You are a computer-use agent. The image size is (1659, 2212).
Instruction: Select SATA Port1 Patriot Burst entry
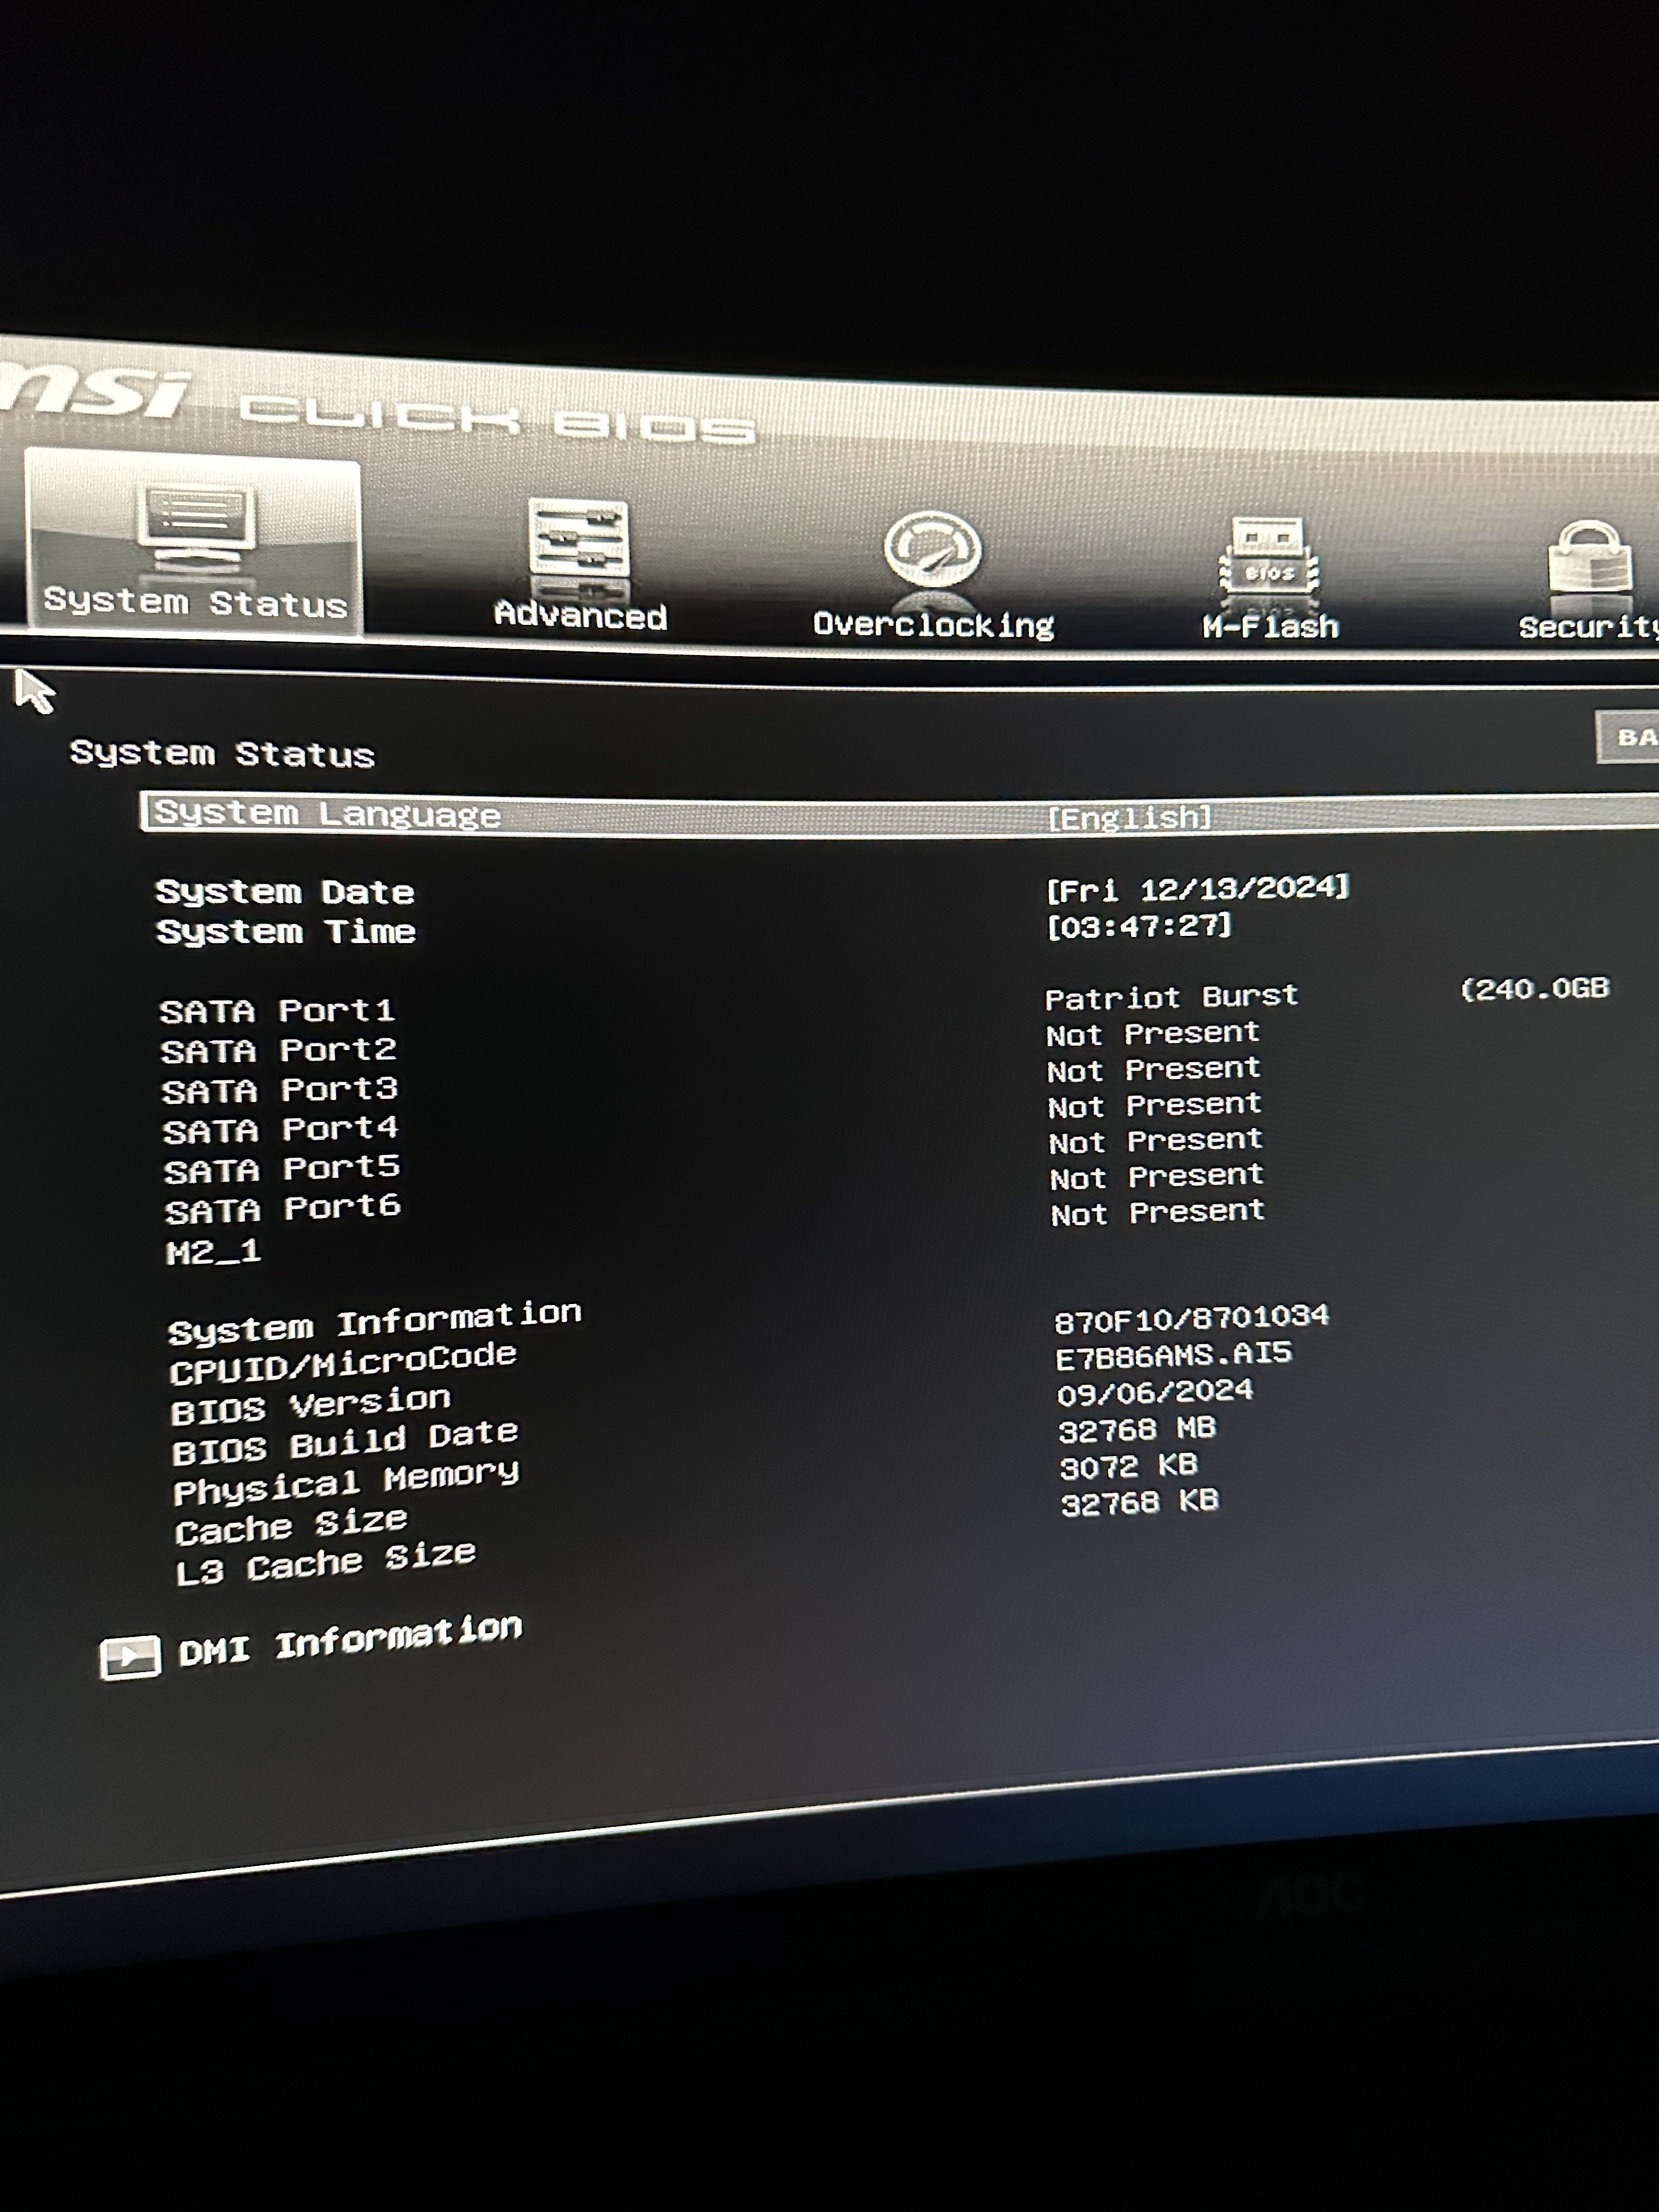pyautogui.click(x=1171, y=997)
